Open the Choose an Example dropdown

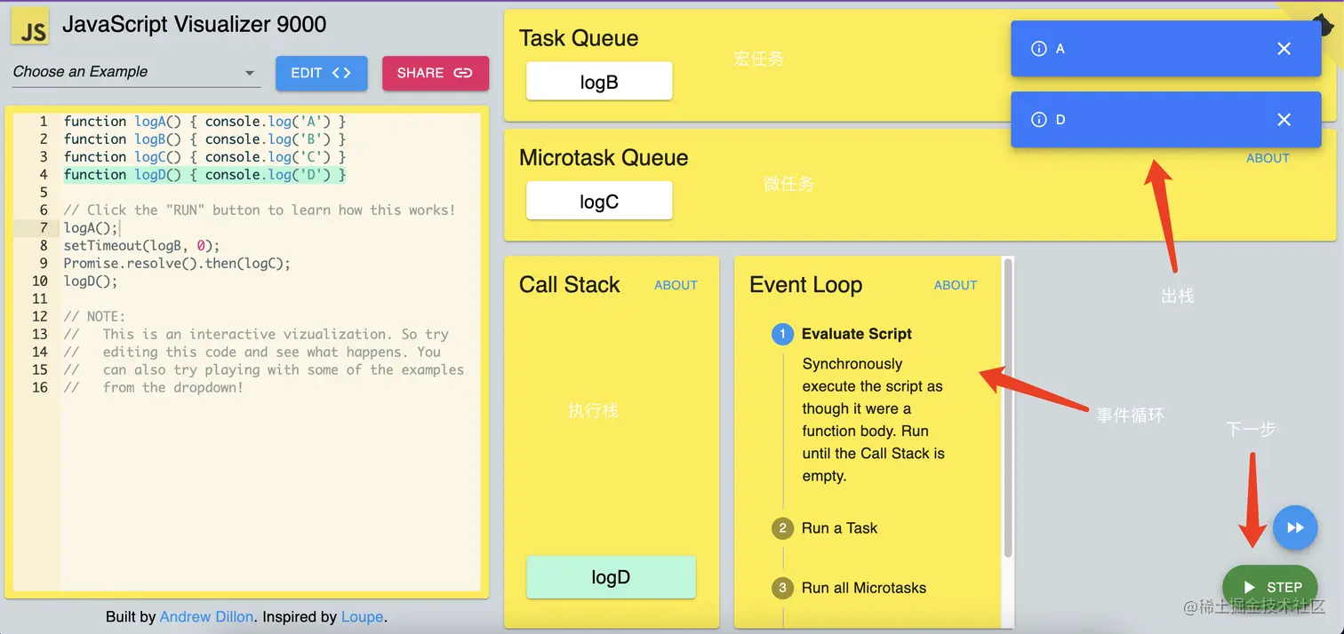[136, 73]
